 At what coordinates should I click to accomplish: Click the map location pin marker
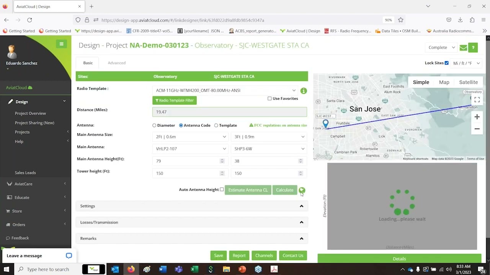tap(325, 123)
